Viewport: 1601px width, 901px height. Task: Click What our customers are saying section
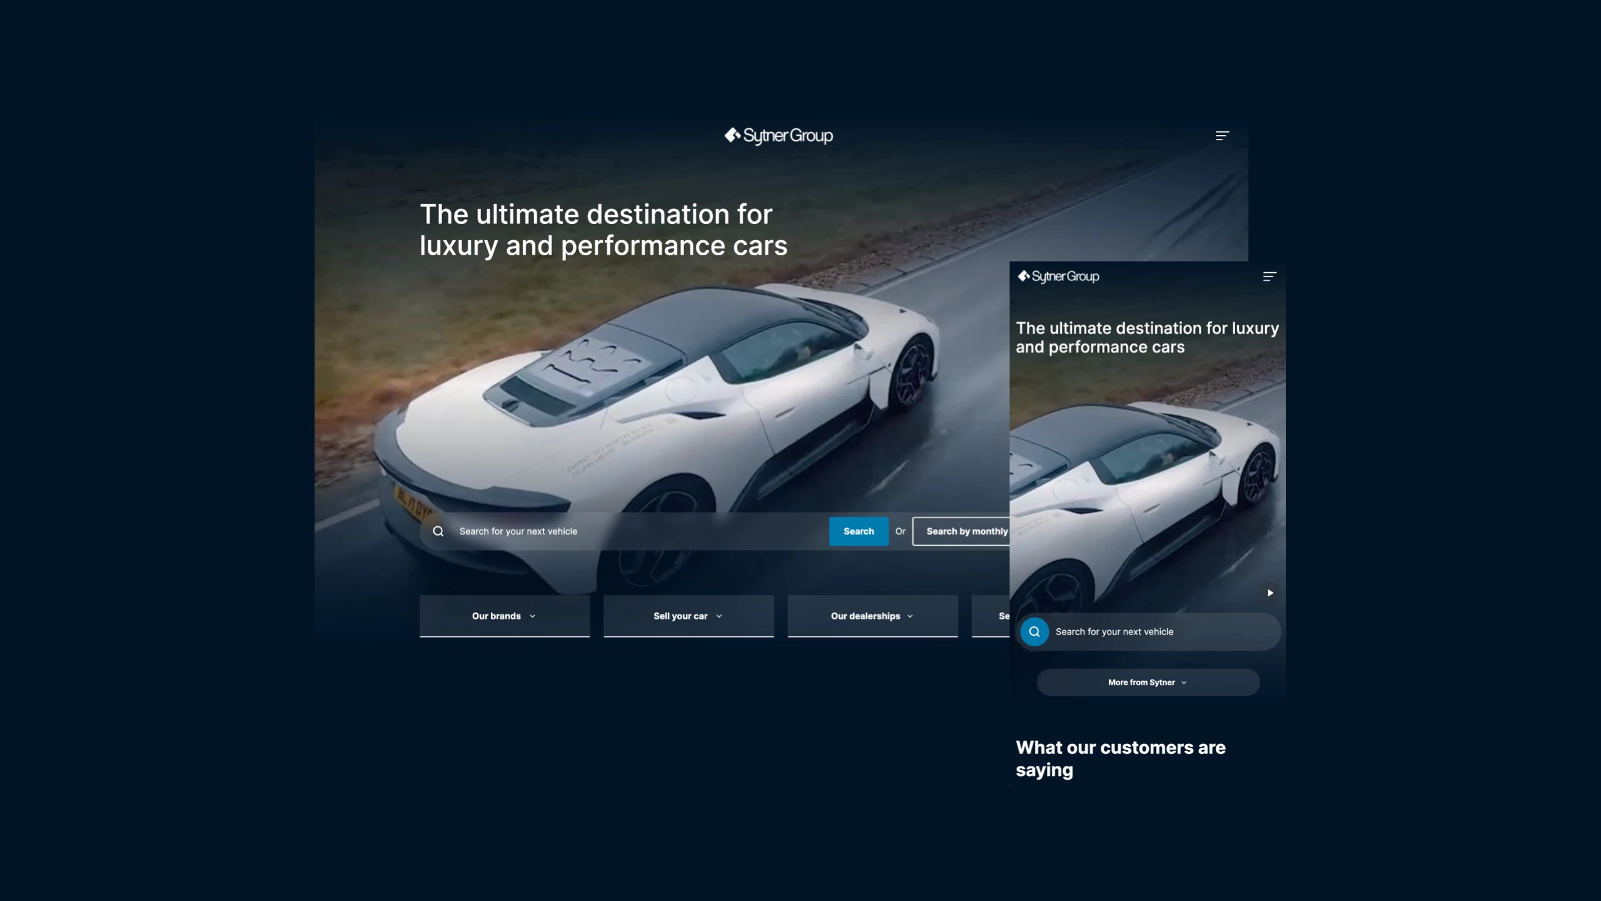point(1121,758)
